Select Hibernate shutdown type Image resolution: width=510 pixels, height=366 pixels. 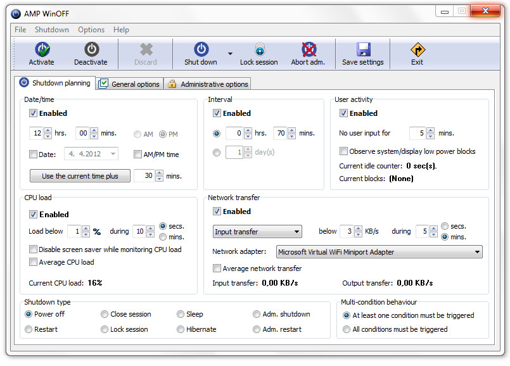[x=181, y=329]
